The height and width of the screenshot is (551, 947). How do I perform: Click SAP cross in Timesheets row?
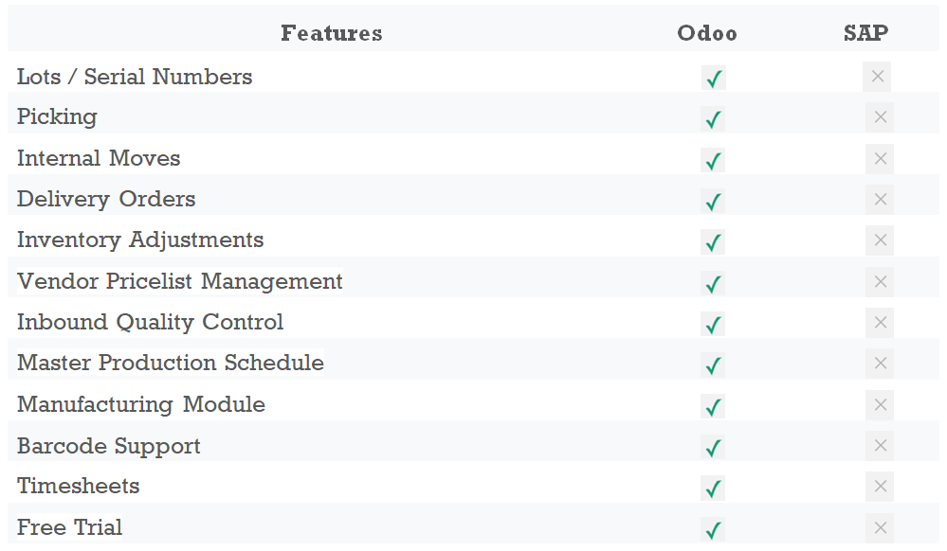click(x=880, y=487)
